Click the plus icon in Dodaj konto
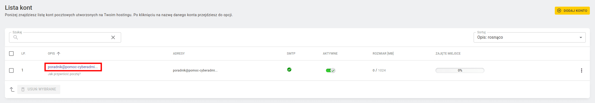The width and height of the screenshot is (595, 103). click(x=559, y=11)
